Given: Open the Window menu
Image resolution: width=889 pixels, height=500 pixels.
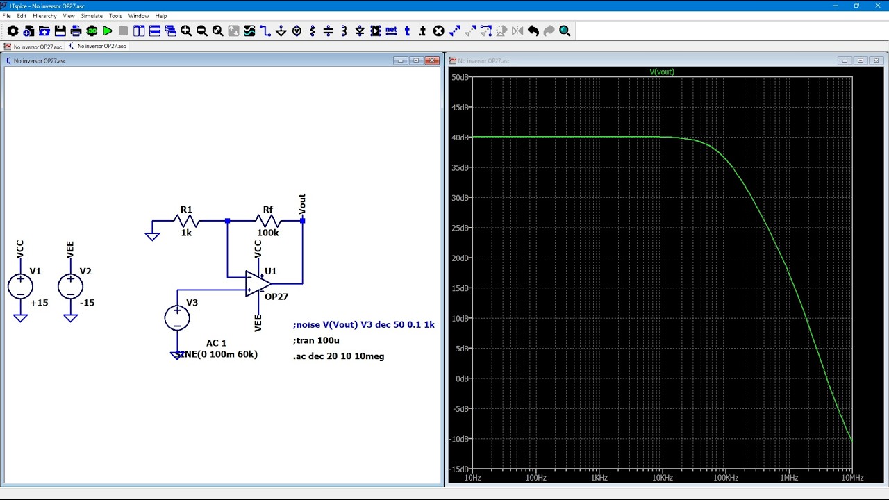Looking at the screenshot, I should 138,16.
